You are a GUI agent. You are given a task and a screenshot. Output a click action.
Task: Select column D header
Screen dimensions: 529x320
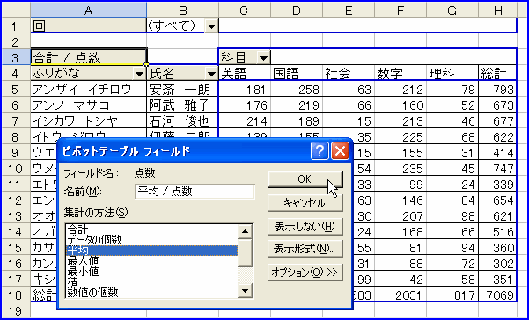point(297,10)
